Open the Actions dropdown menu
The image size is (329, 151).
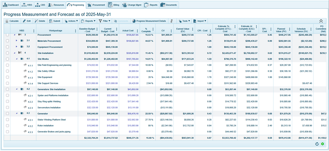(71, 21)
